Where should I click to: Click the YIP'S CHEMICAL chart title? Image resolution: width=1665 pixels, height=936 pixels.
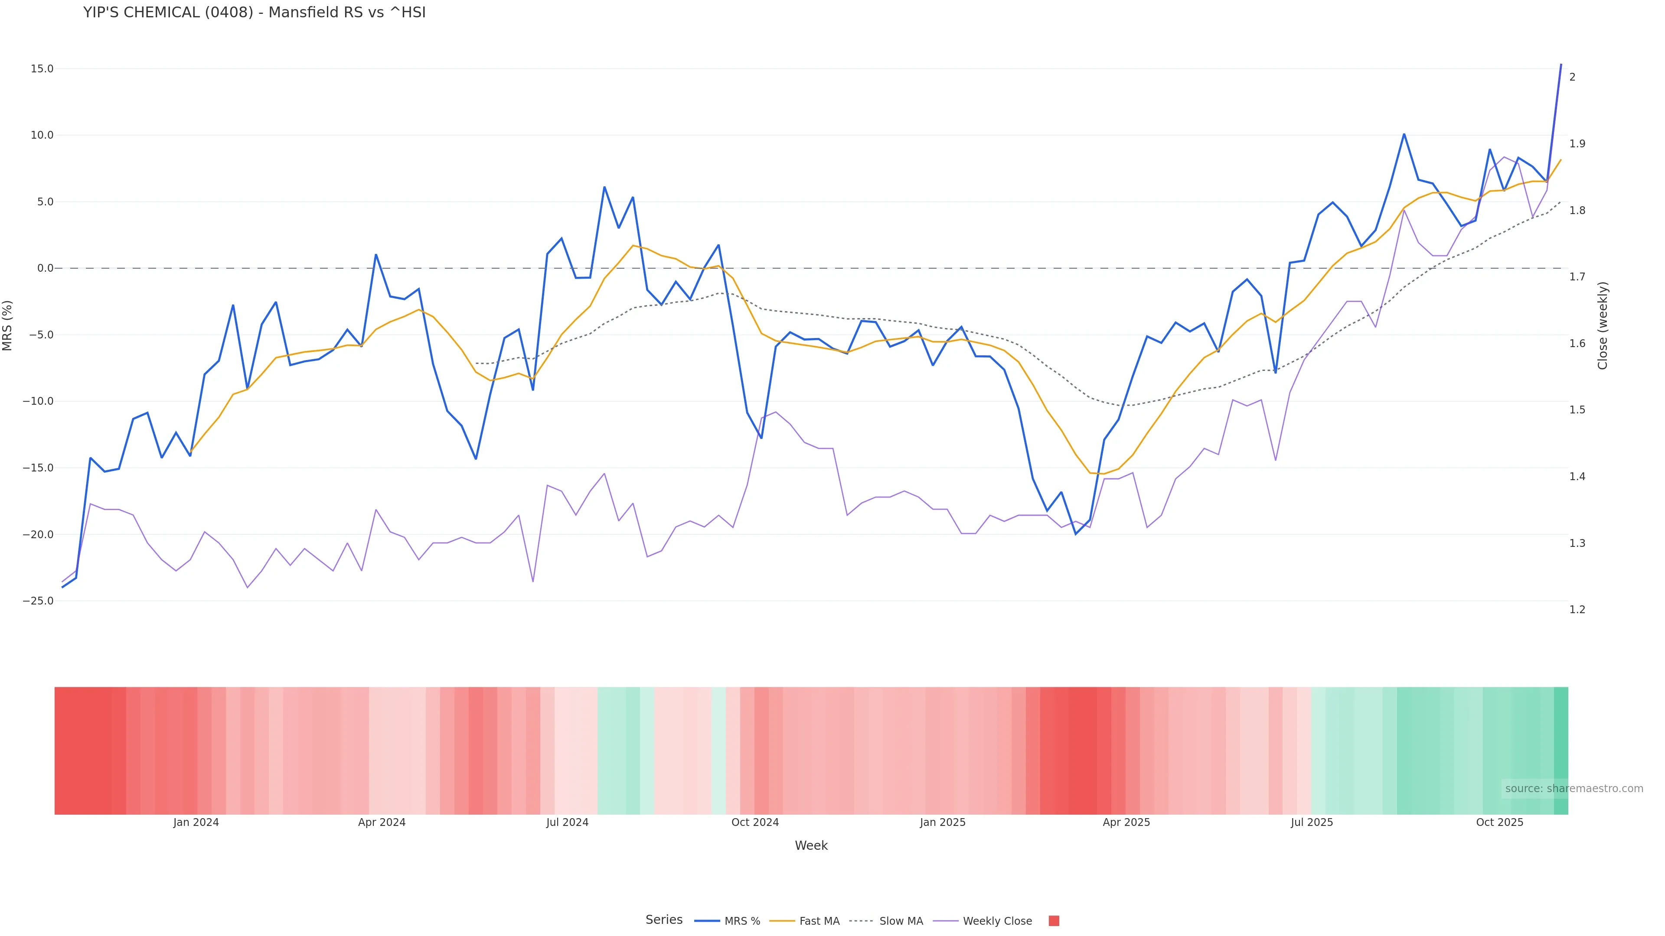pos(254,12)
